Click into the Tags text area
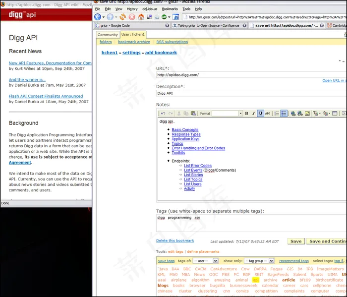347x297 pixels. (x=251, y=223)
